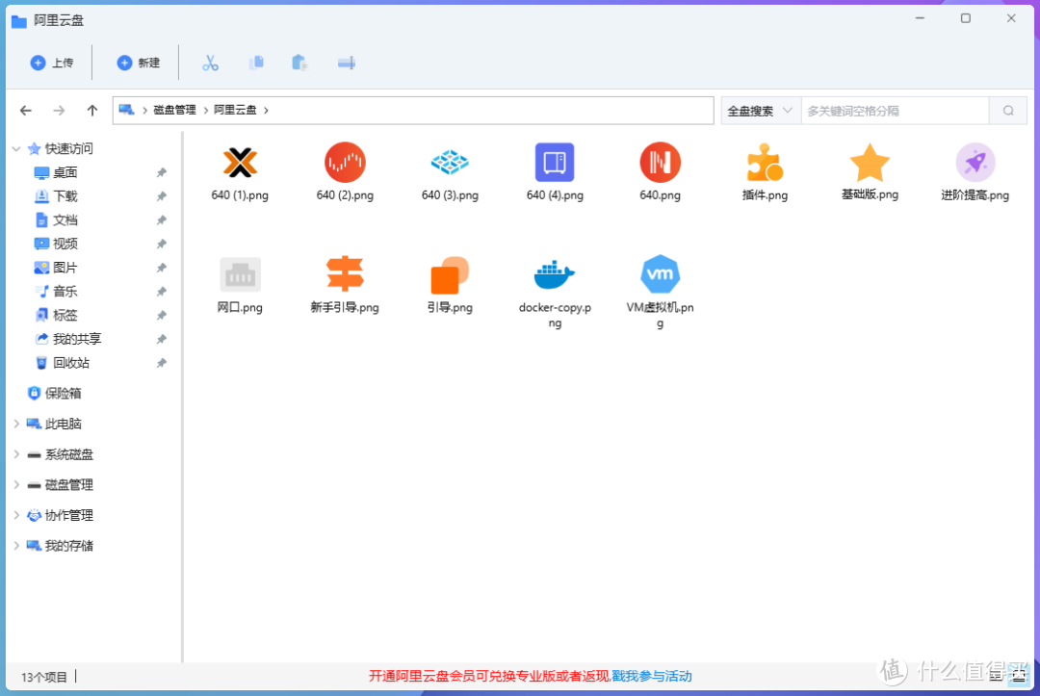Click the search magnifier icon
1040x696 pixels.
pos(1007,110)
